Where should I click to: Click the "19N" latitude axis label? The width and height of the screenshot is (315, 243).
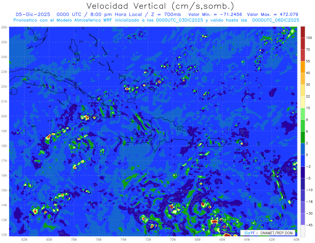click(4, 131)
